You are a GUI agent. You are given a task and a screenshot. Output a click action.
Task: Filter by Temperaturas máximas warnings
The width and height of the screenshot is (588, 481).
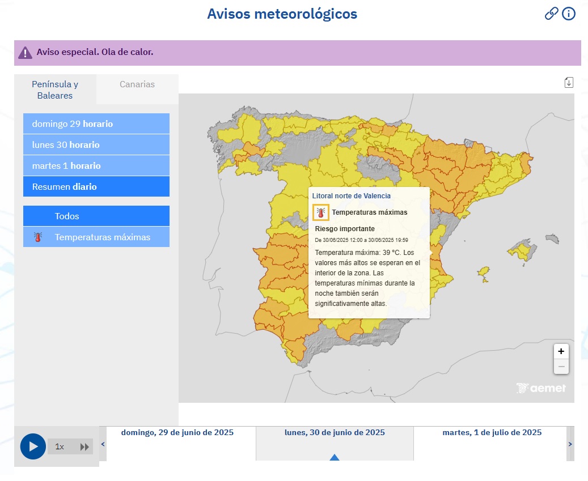tap(96, 237)
